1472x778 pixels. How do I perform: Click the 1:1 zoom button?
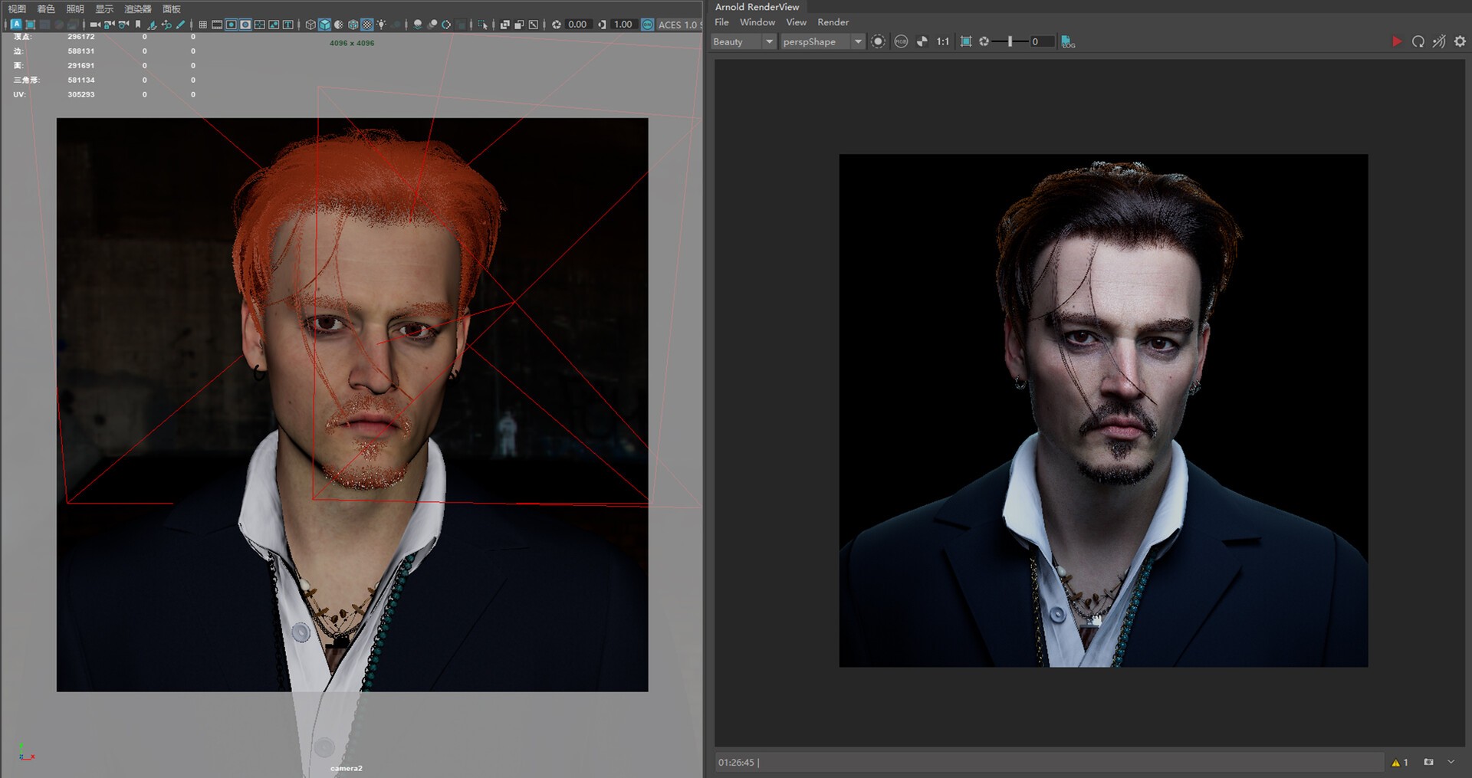point(942,41)
